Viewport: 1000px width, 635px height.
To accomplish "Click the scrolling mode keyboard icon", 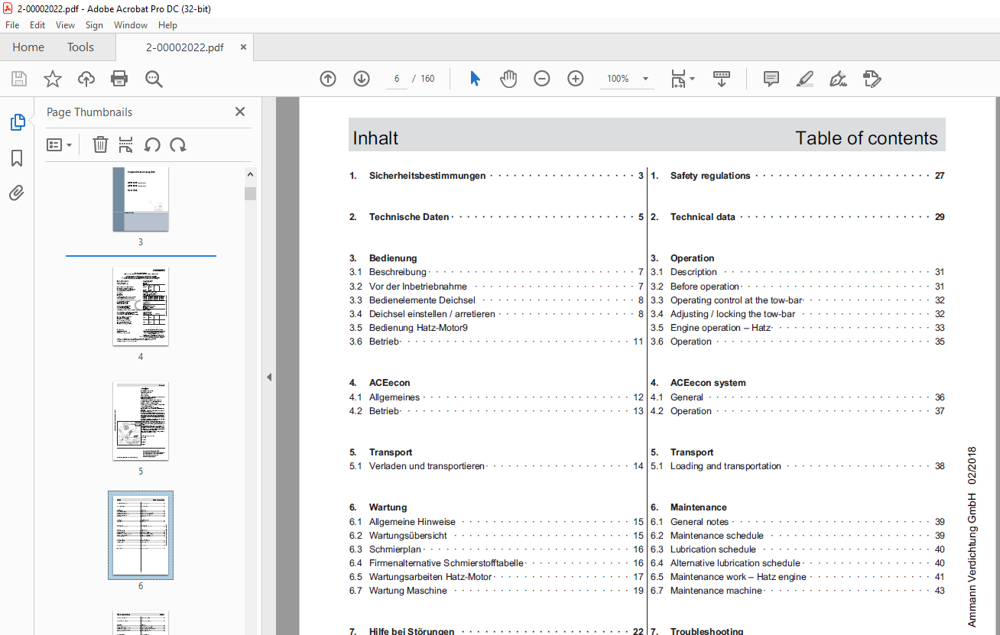I will 722,79.
